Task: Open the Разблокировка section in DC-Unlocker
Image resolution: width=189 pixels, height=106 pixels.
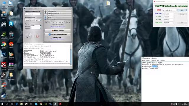Action: (x=58, y=11)
